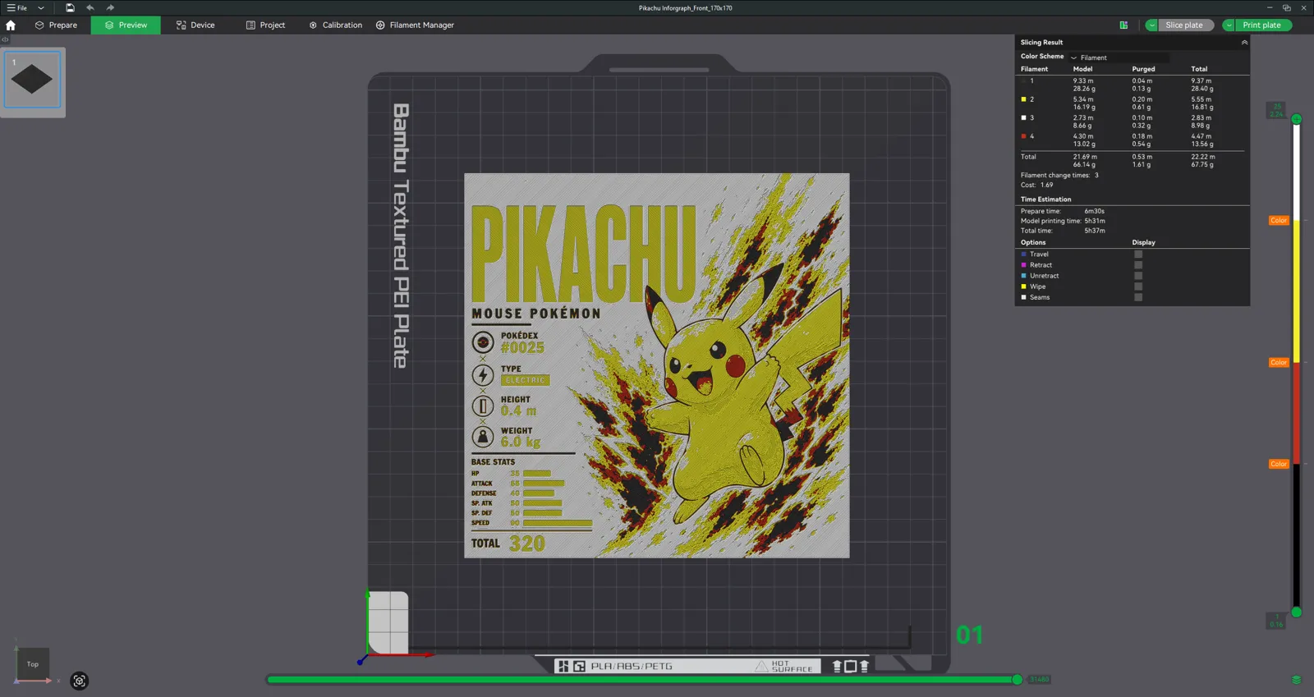This screenshot has width=1314, height=697.
Task: Click the bottom layer slider handle
Action: pos(1297,612)
